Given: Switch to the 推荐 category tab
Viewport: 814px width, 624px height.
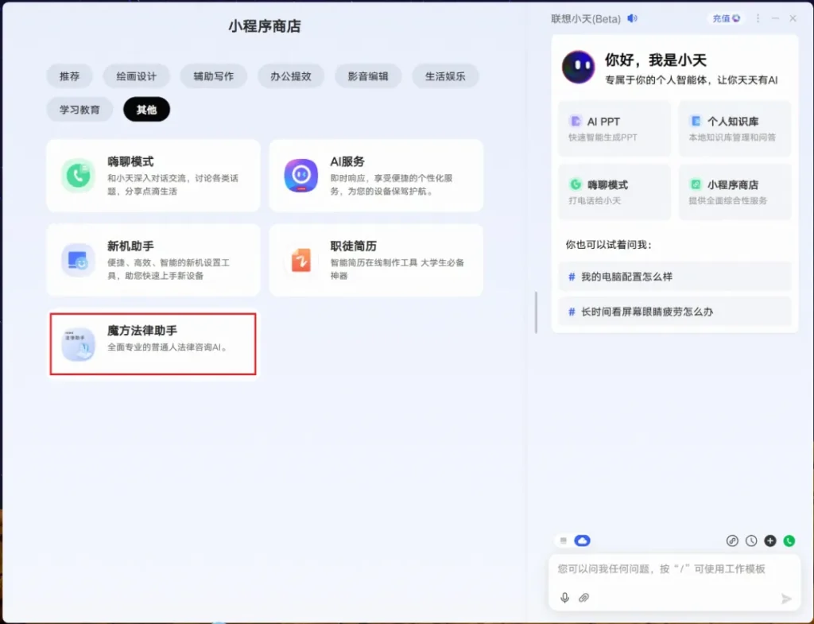Looking at the screenshot, I should (x=69, y=76).
